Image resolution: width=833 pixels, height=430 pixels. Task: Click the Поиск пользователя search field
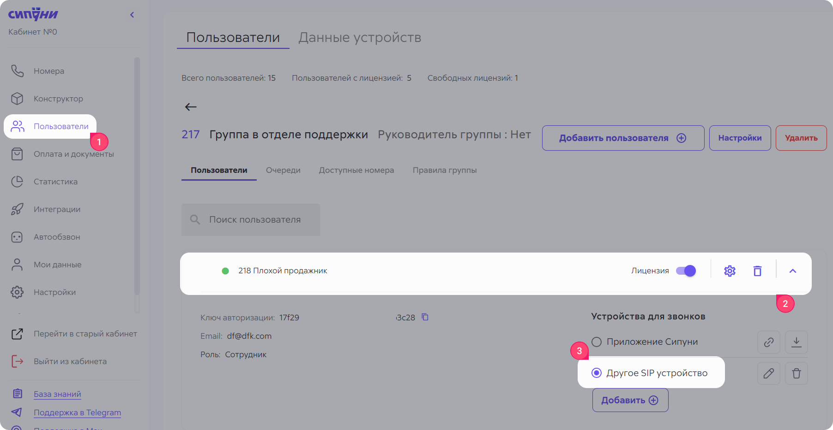coord(251,220)
